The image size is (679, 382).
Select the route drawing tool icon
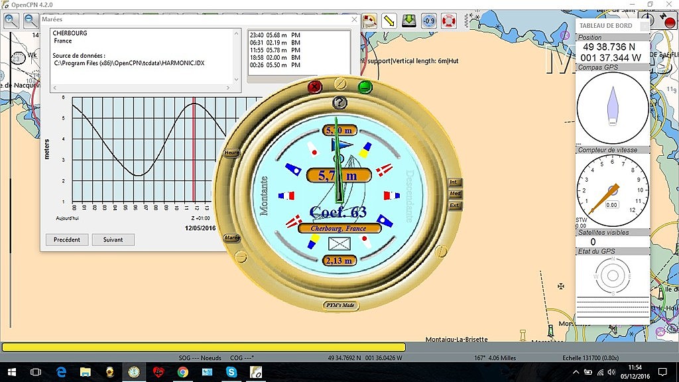point(369,21)
